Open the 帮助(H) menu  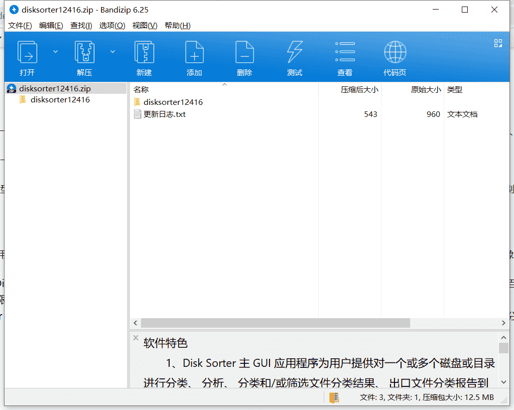177,26
